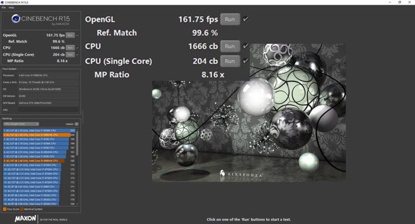415x224 pixels.
Task: Click the Processor field showing Intel Core i9-9980HK
Action: coord(48,75)
